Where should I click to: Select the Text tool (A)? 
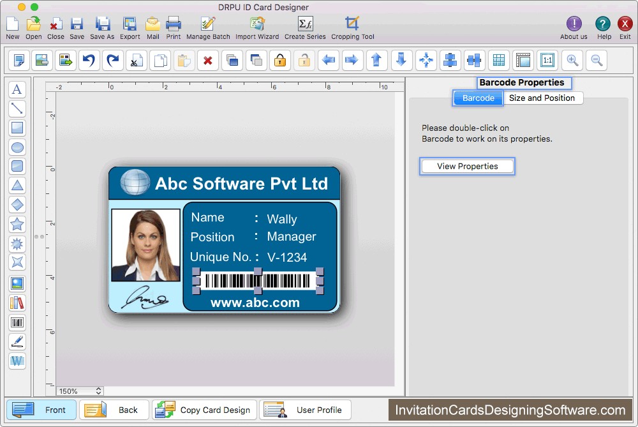coord(17,89)
